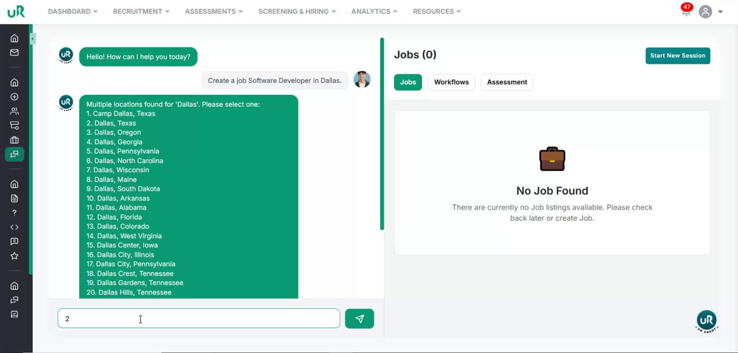Click the Start New Session button
Image resolution: width=738 pixels, height=353 pixels.
point(677,55)
